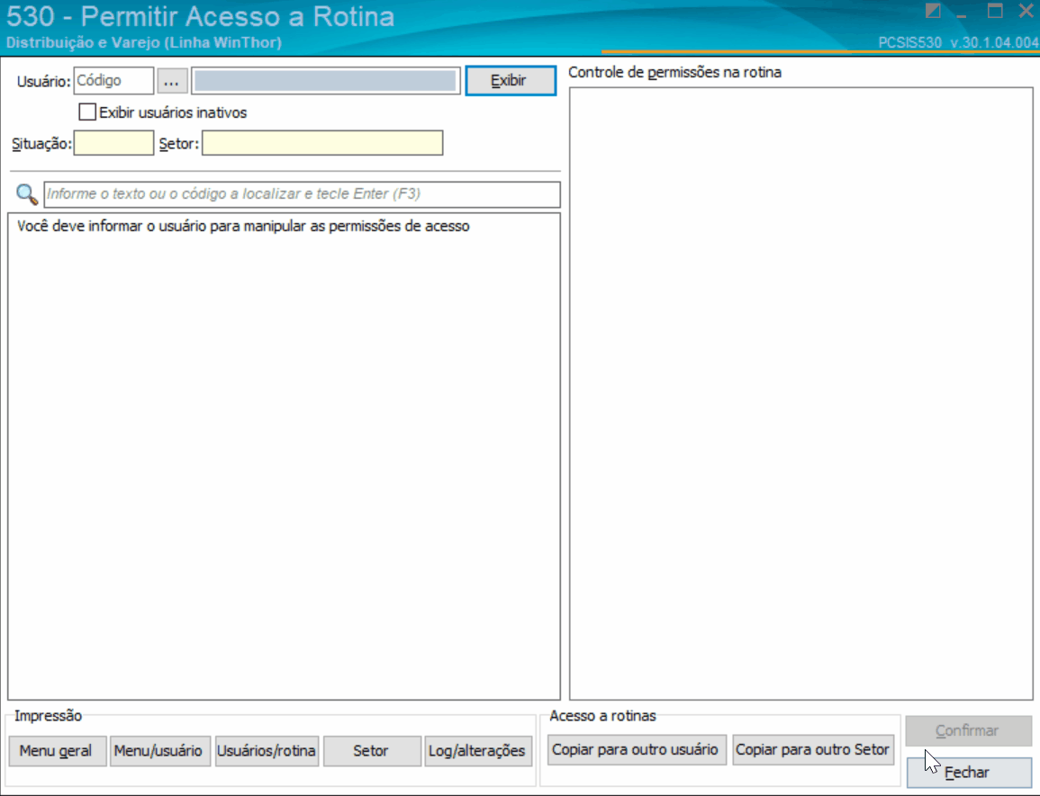The image size is (1040, 796).
Task: Open the 'Log/alterações' report
Action: click(x=478, y=751)
